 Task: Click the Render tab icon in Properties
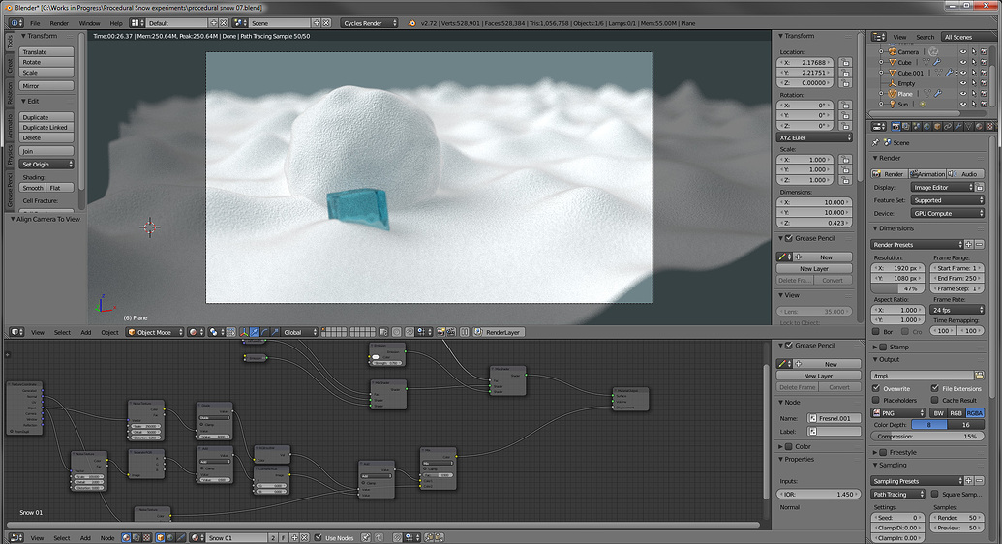coord(896,127)
